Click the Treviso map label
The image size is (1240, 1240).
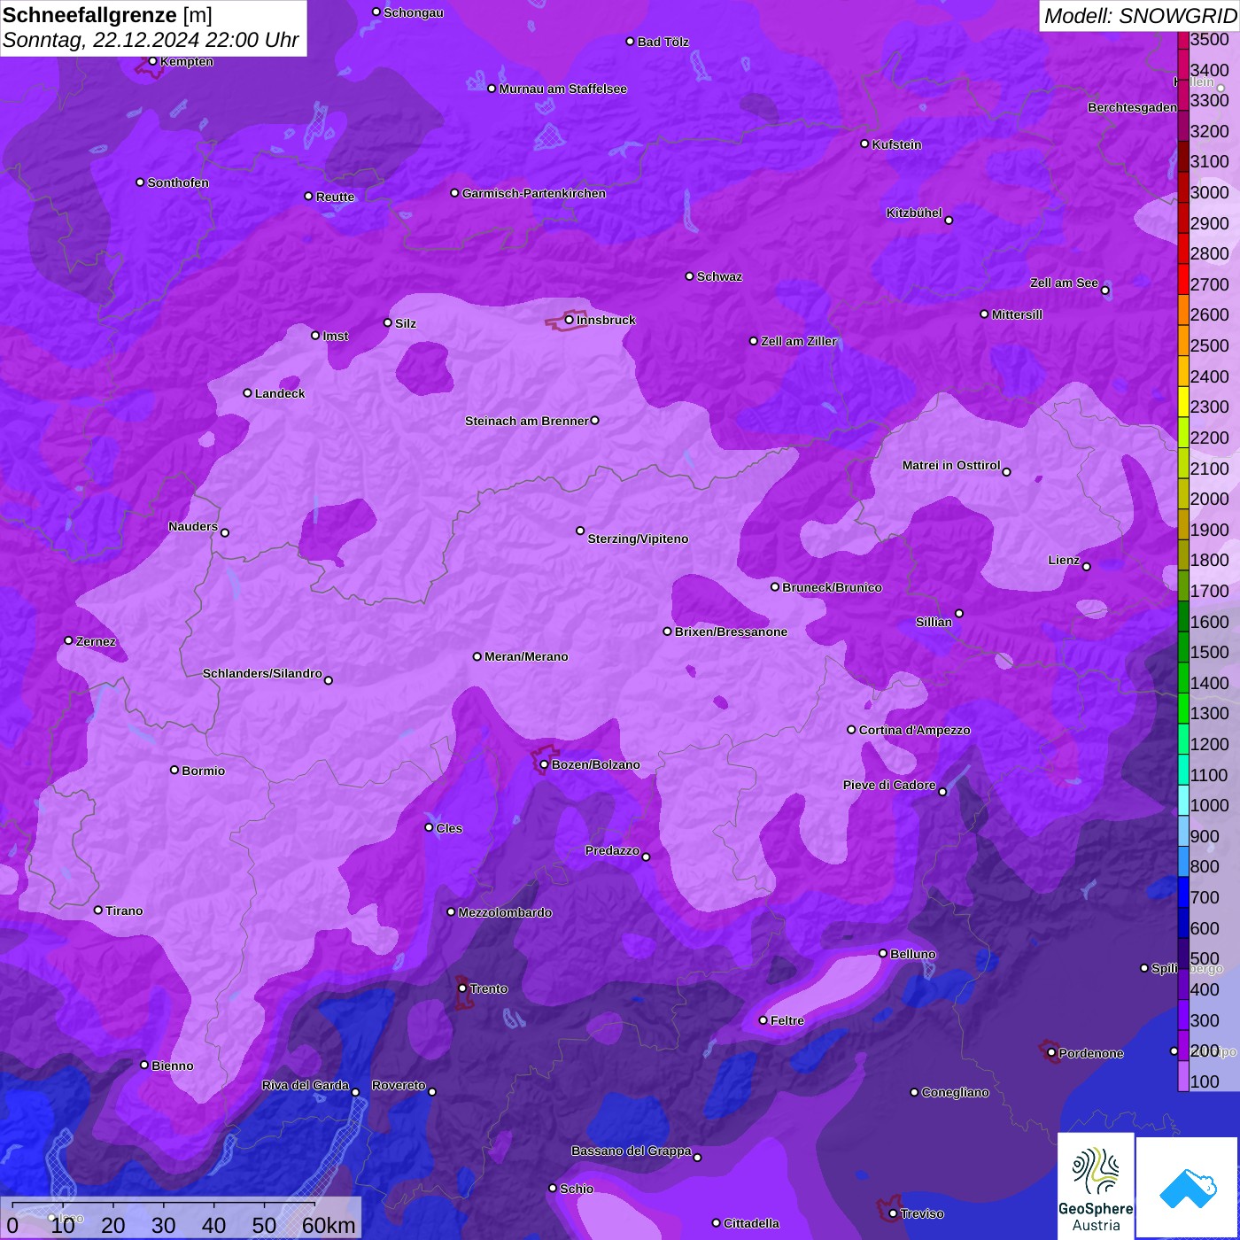click(921, 1213)
